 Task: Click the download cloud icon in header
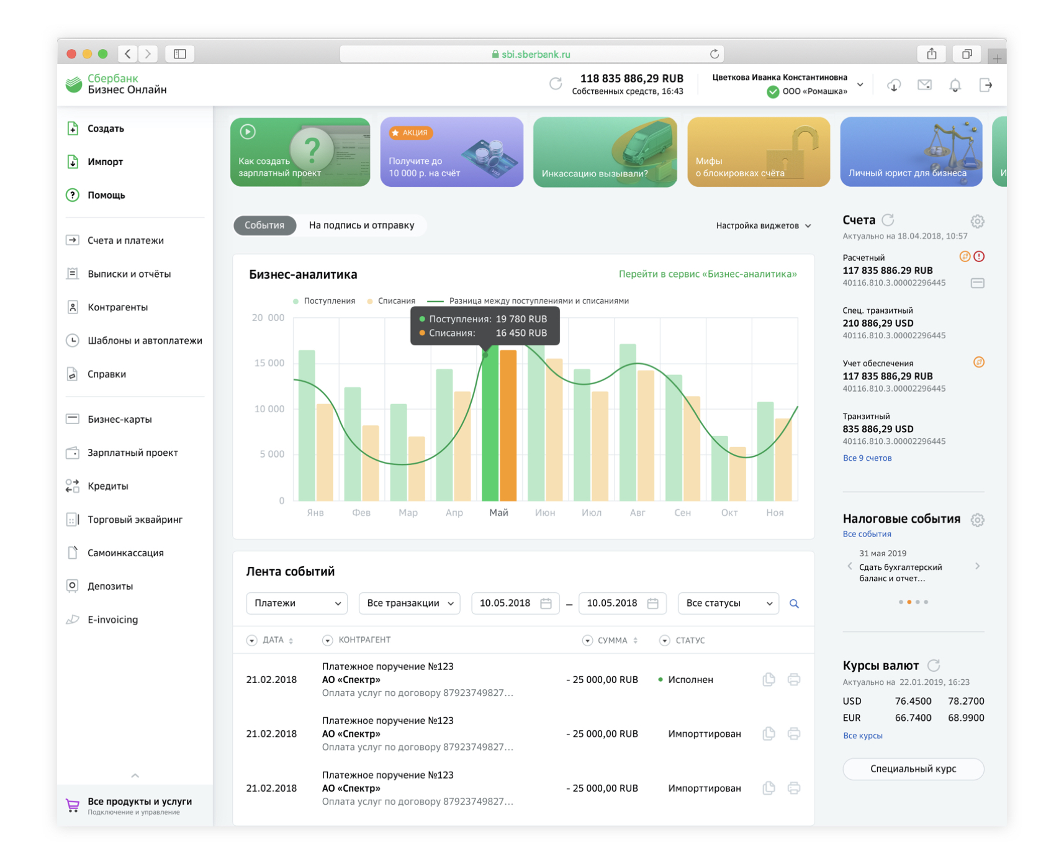pos(894,85)
